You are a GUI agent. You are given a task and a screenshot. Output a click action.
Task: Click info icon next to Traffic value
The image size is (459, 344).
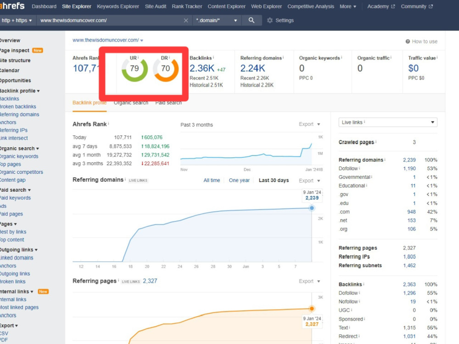[x=437, y=57]
